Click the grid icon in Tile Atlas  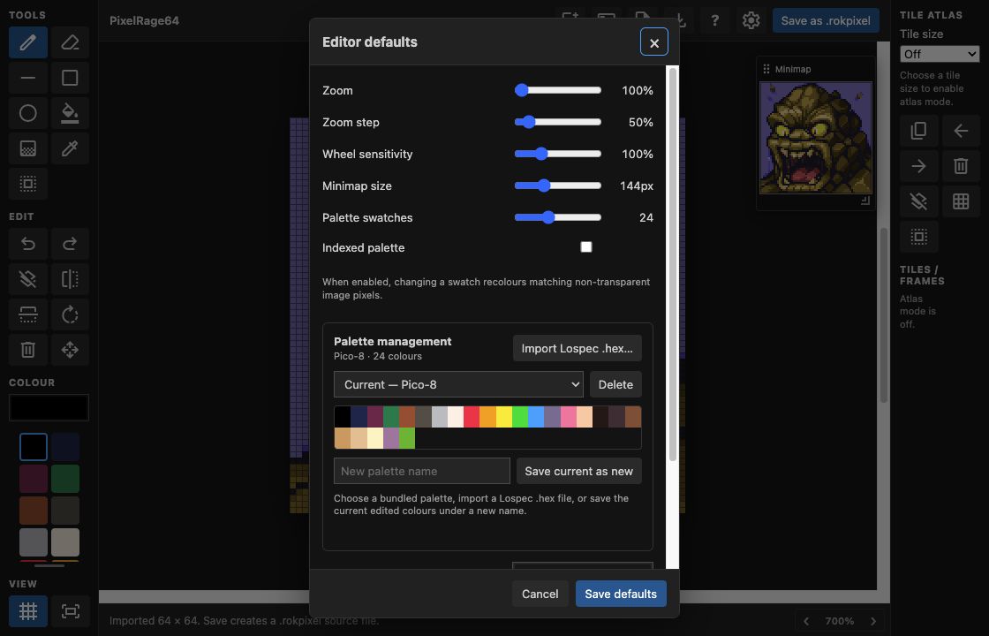pos(961,201)
